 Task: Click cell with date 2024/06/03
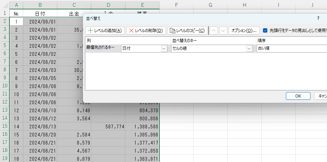coord(40,70)
